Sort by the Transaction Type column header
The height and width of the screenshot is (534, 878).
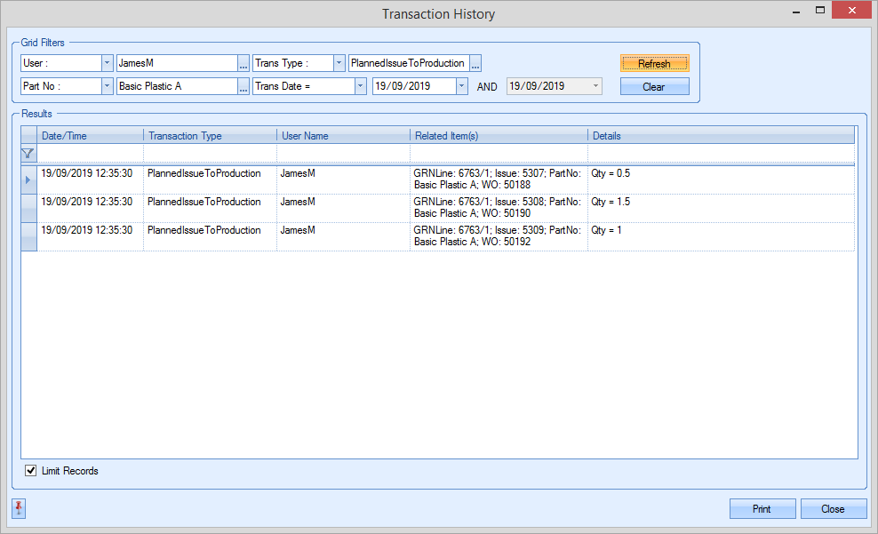pos(209,136)
